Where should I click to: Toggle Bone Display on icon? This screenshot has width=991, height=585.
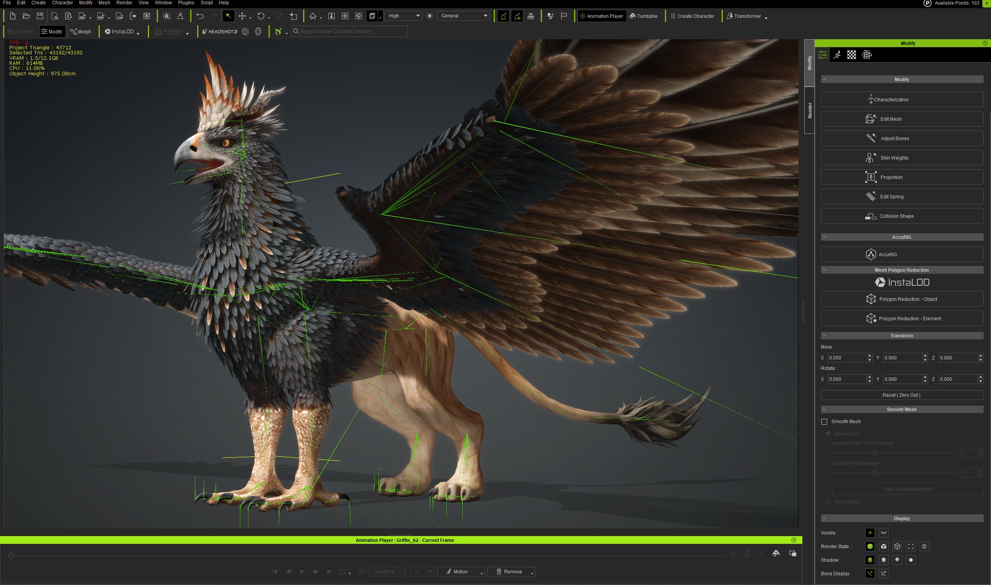[870, 573]
